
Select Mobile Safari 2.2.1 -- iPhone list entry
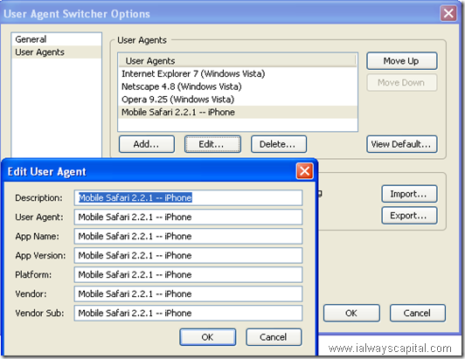point(238,112)
